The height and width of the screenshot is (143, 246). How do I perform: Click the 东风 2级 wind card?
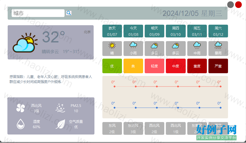[112, 128]
